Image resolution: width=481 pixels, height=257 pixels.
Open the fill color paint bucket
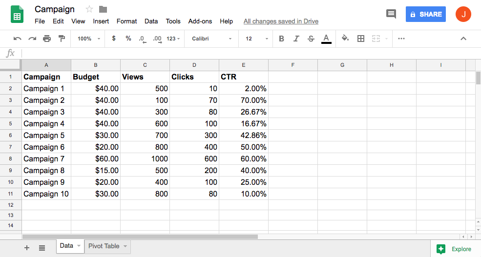[345, 39]
